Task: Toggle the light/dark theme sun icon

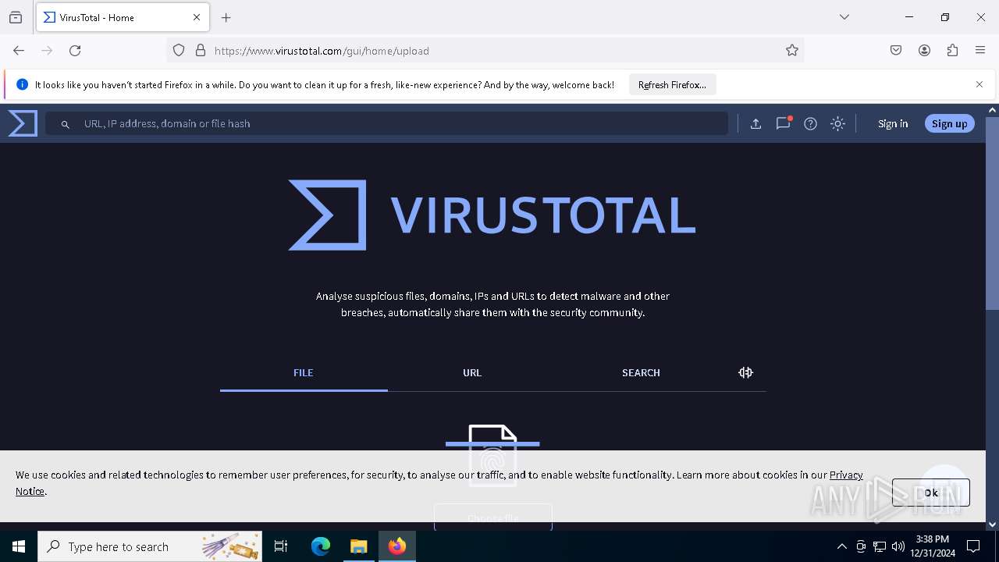Action: pyautogui.click(x=837, y=123)
